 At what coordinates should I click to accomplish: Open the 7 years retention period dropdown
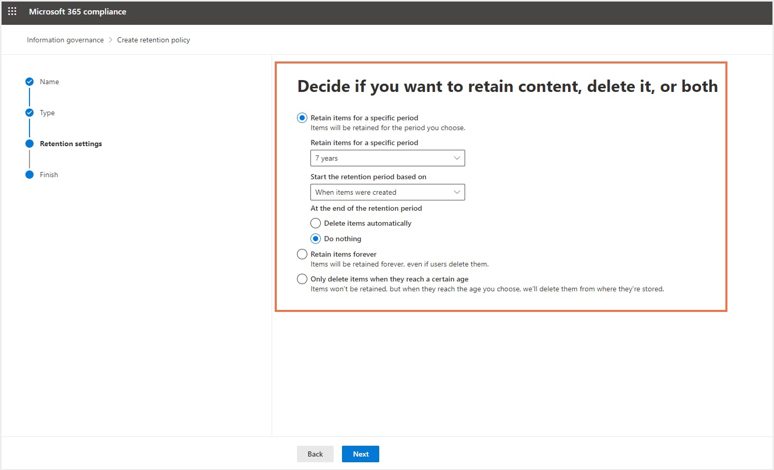coord(387,158)
